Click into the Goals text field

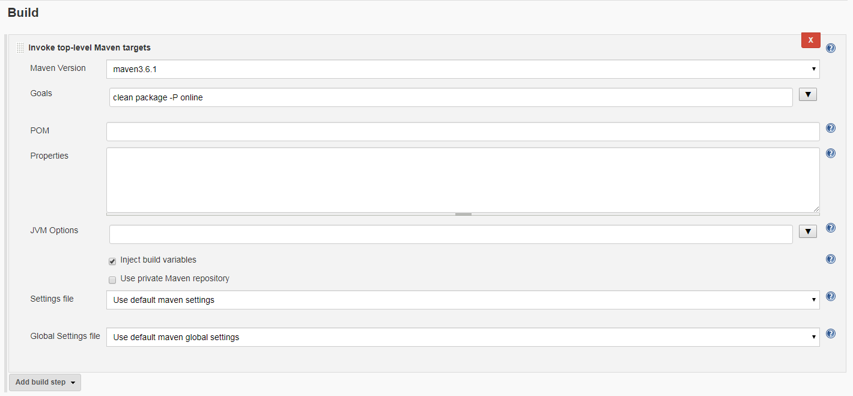(x=451, y=97)
